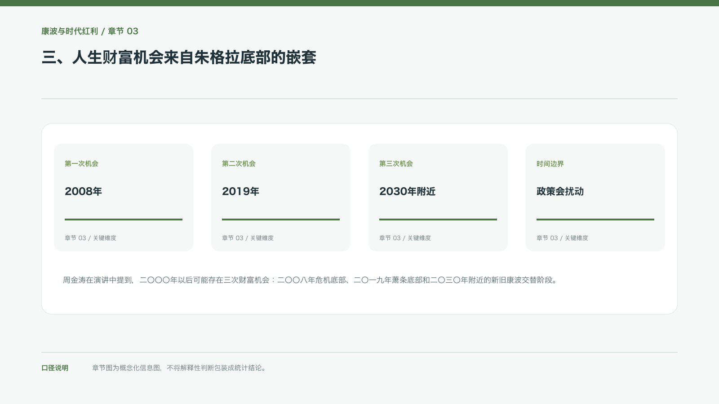The image size is (719, 404).
Task: Click the breadcrumb "康波与时代红利 / 章节 03"
Action: pyautogui.click(x=90, y=31)
